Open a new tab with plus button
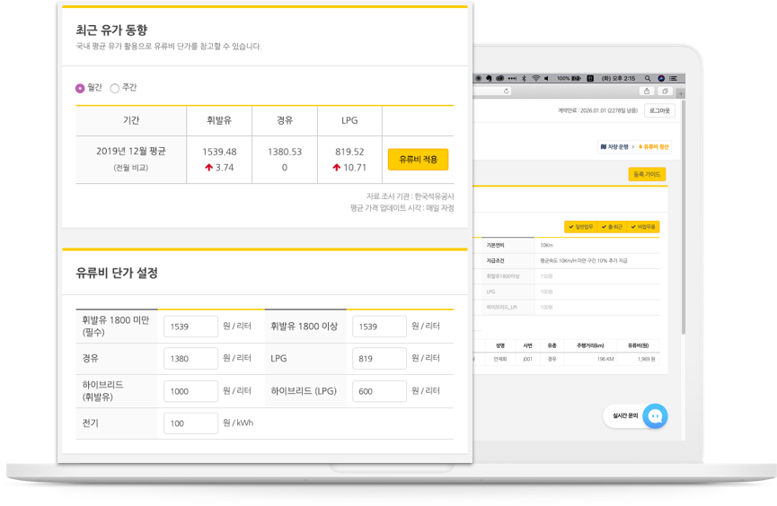The image size is (777, 506). 681,93
